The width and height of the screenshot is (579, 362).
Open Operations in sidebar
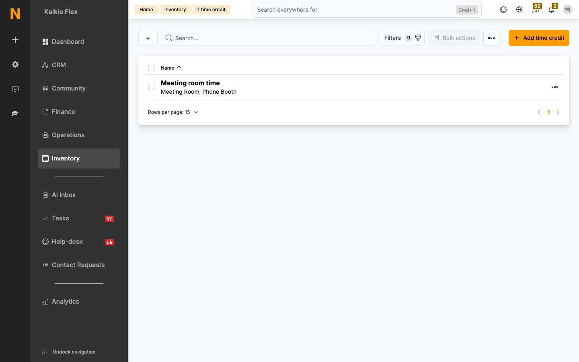[79, 135]
